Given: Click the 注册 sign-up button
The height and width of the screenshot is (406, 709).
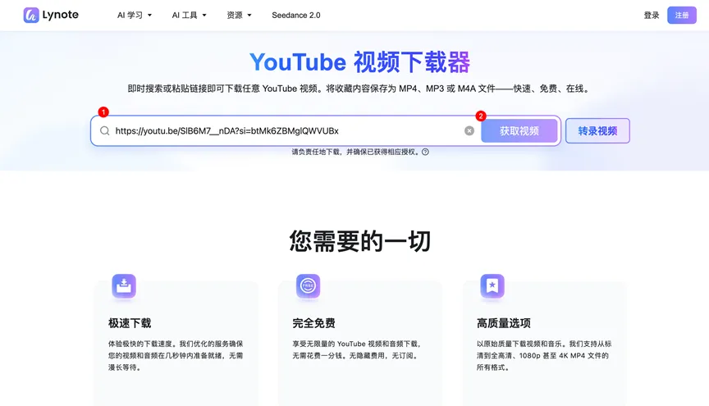Looking at the screenshot, I should (x=682, y=16).
